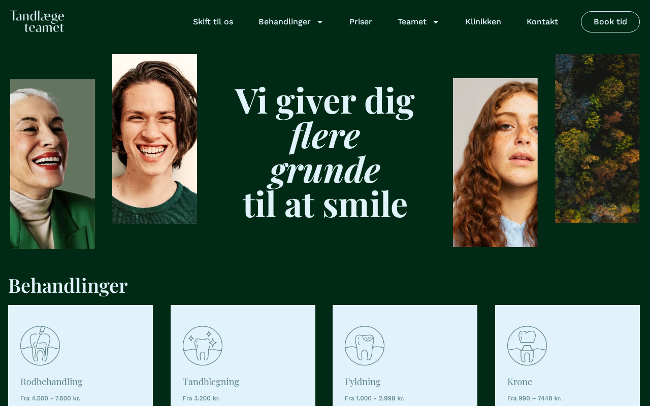Click the aerial forest photo

point(597,138)
